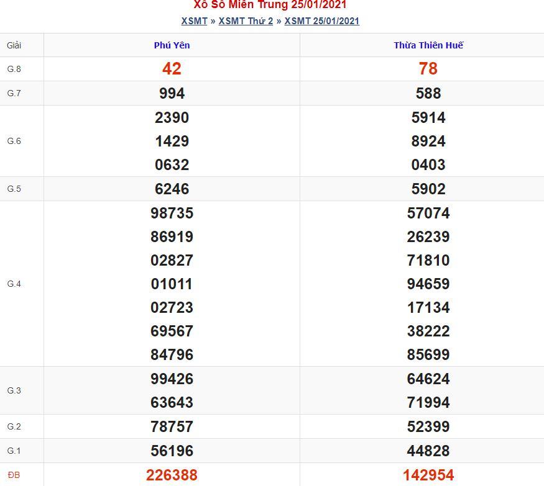This screenshot has height=486, width=544.
Task: Select the Giải column header
Action: (14, 45)
